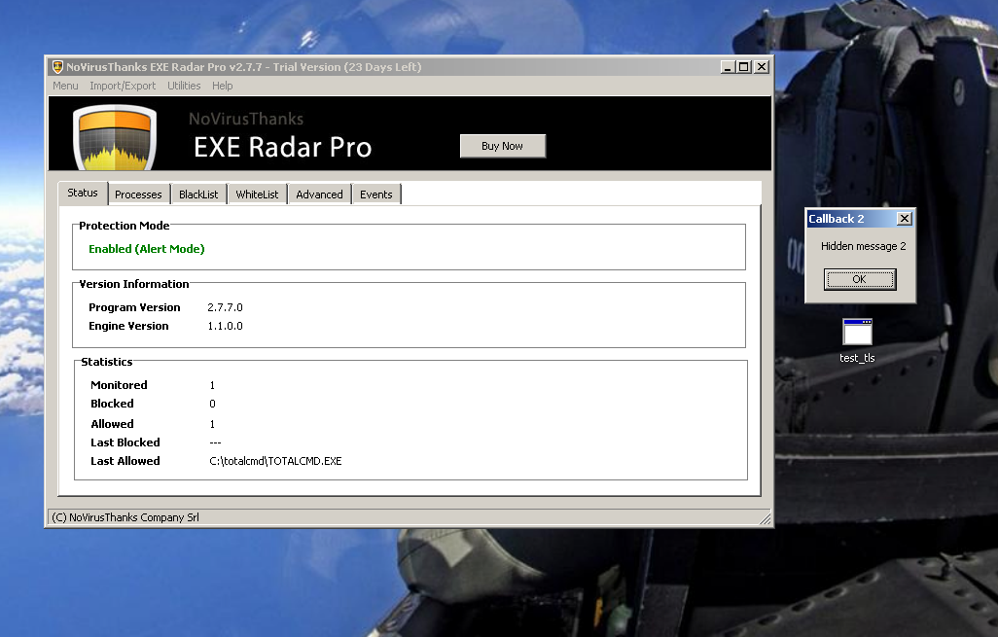Open the Utilities menu

[184, 86]
